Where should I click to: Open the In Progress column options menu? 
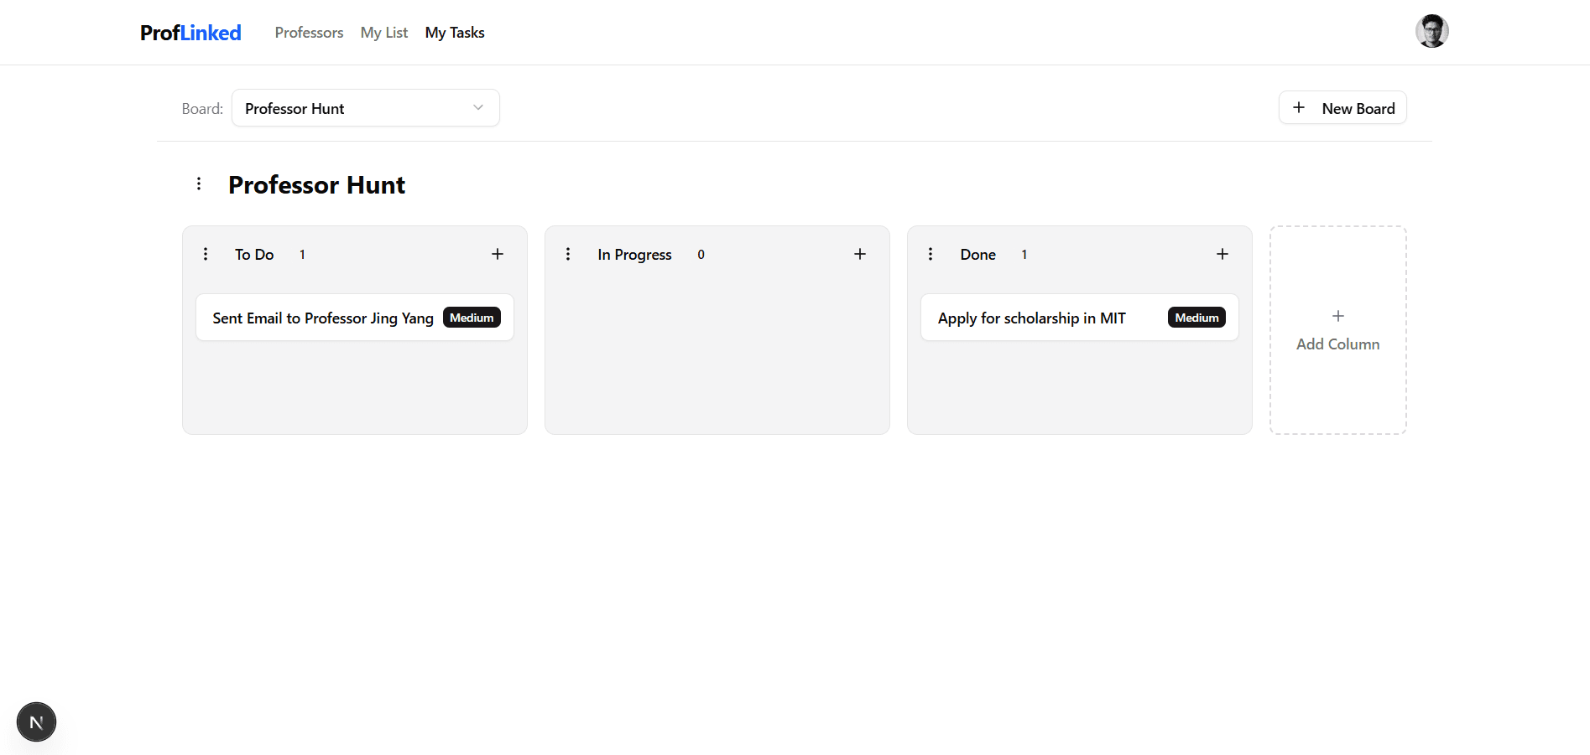[x=568, y=254]
